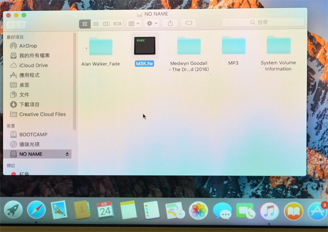Click the Edit Tags toolbar button

pyautogui.click(x=189, y=23)
